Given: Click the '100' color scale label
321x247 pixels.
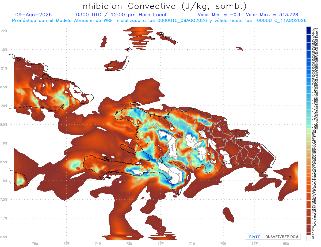Looking at the screenshot, I should coord(315,128).
